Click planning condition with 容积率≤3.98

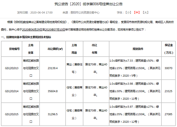pyautogui.click(x=135, y=91)
